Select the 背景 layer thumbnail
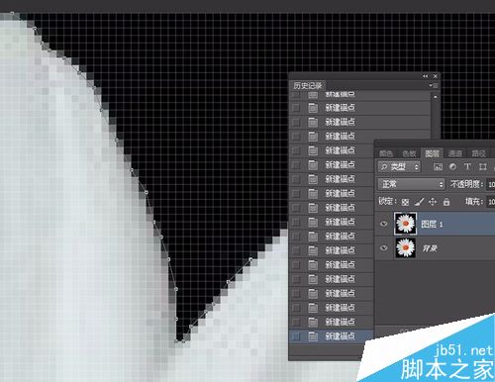495x382 pixels. [x=405, y=247]
